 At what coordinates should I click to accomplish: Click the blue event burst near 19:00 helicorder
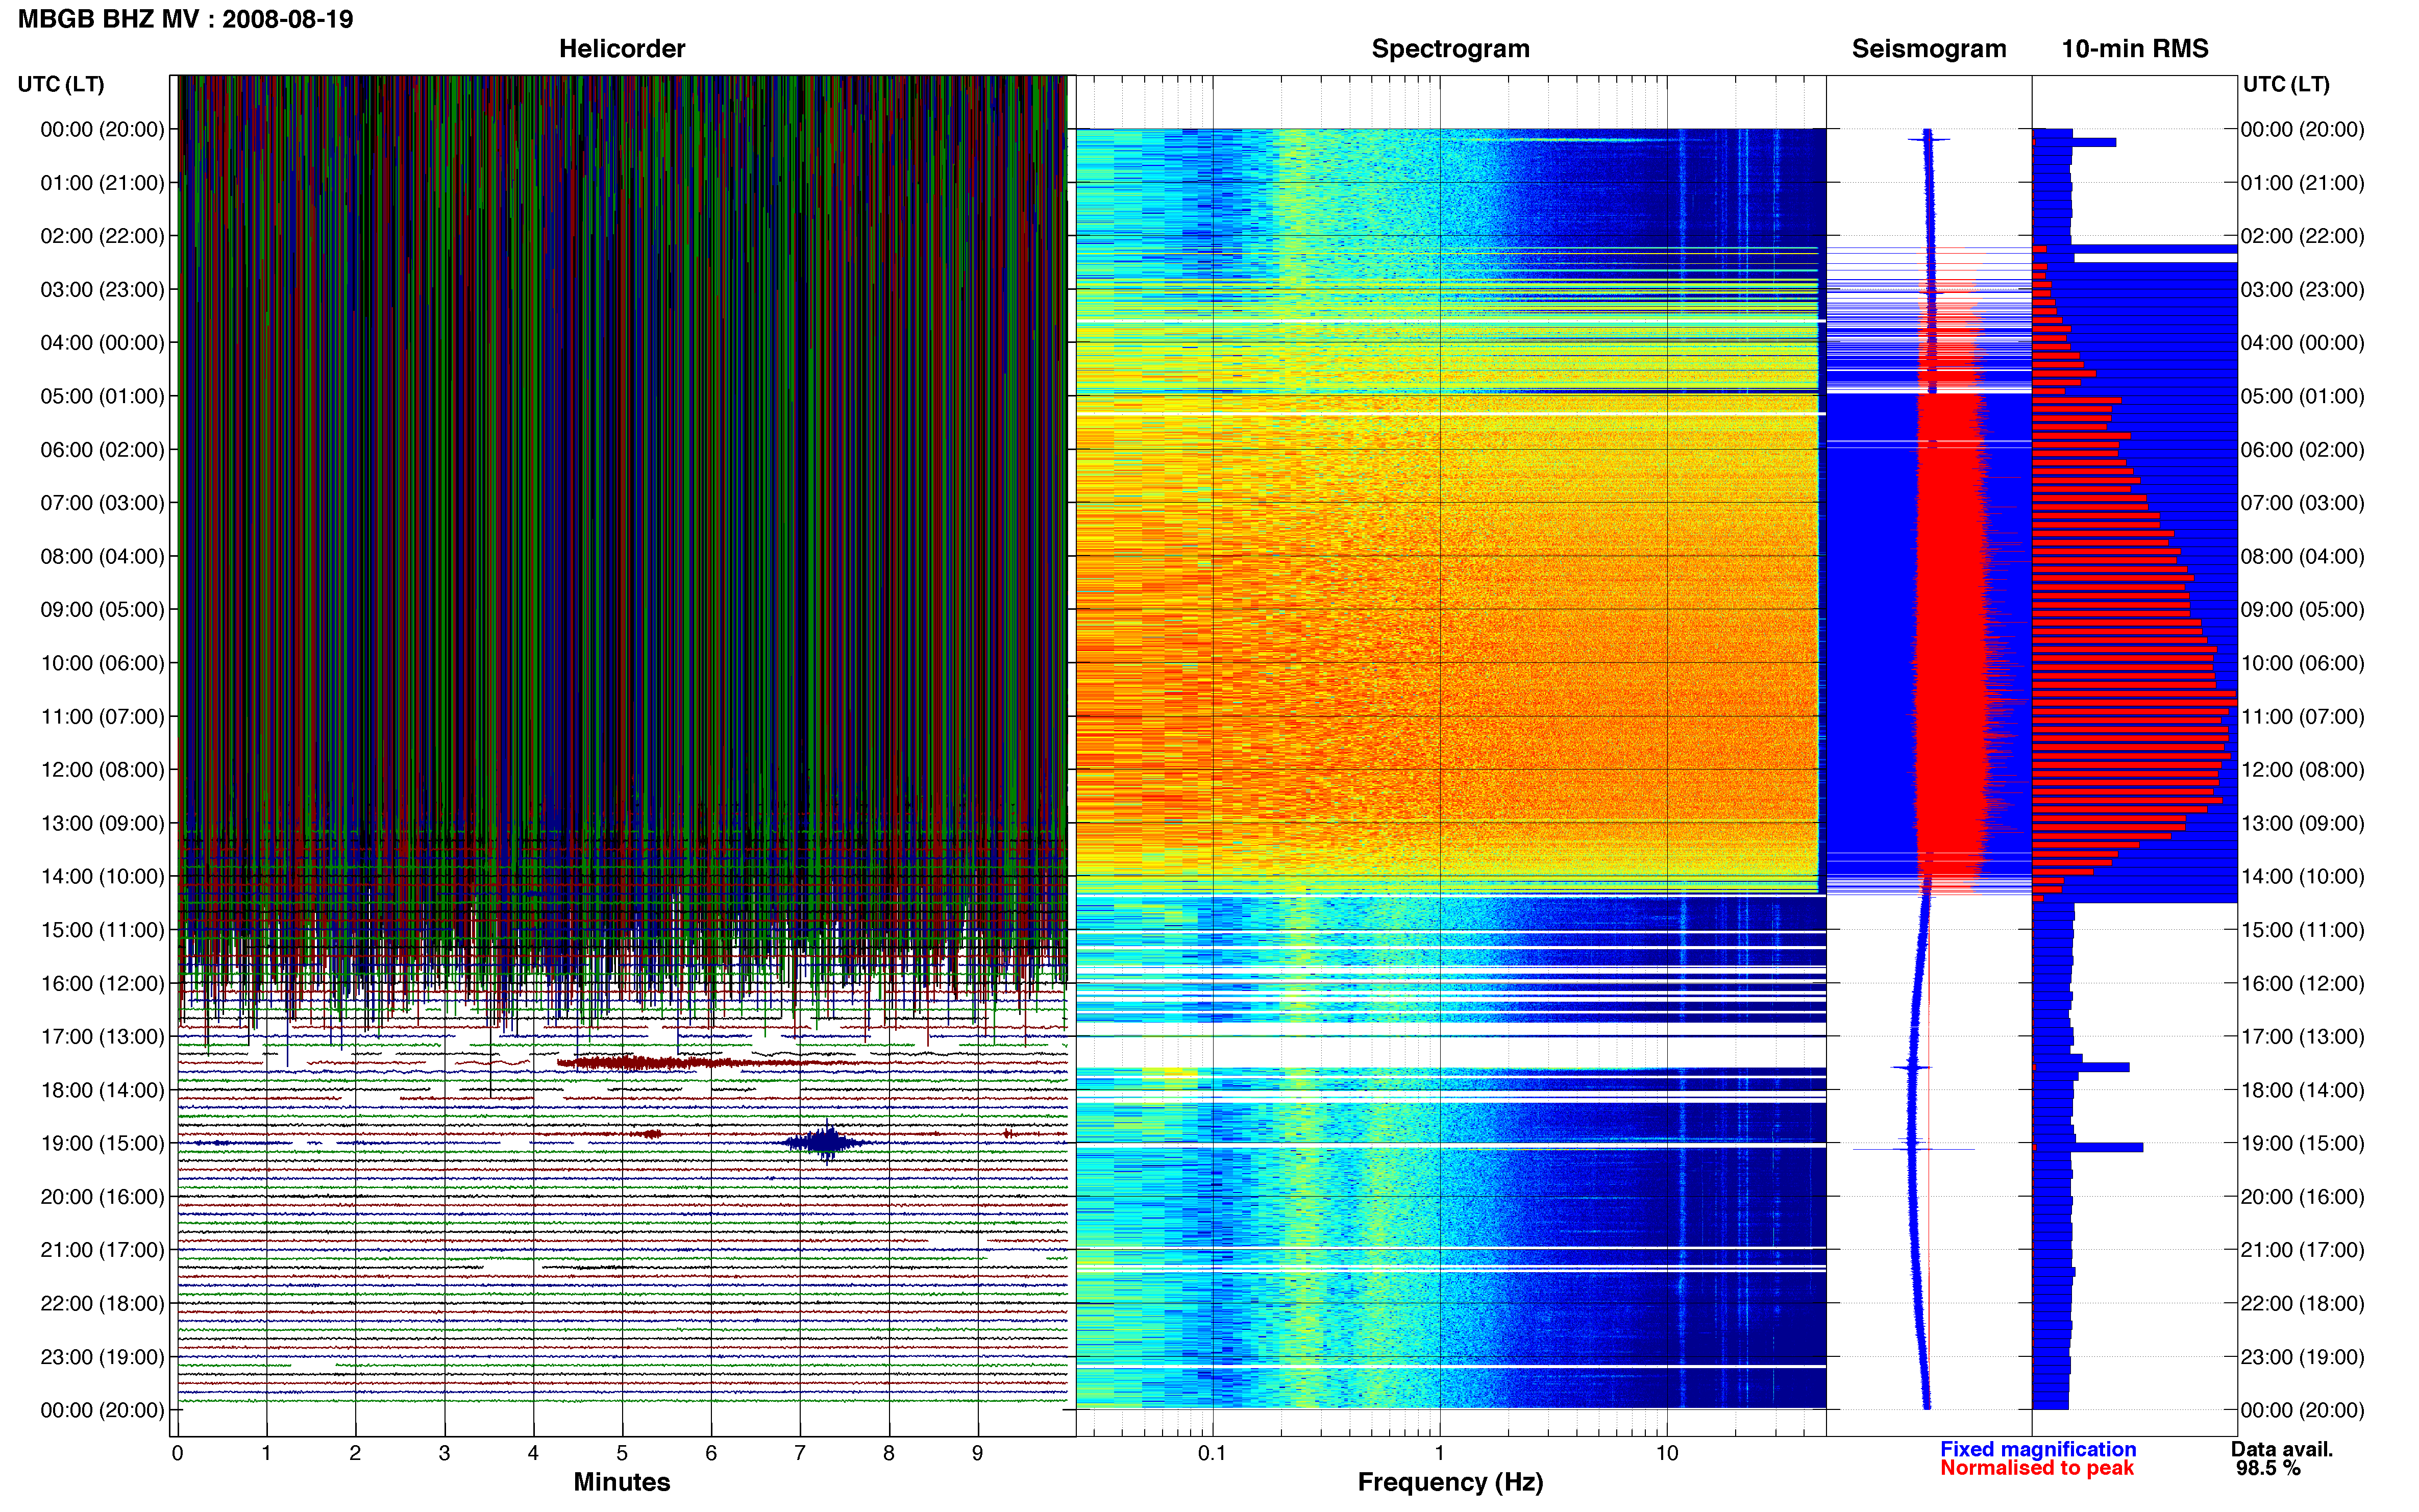click(x=825, y=1143)
